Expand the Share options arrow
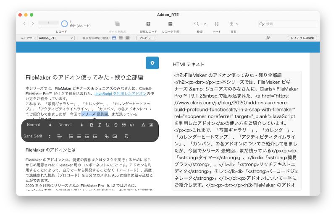This screenshot has height=217, width=336. [x=237, y=24]
